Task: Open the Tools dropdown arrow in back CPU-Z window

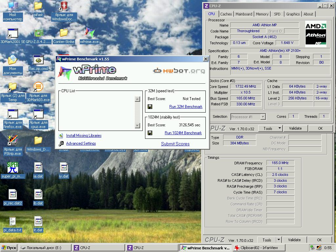Action: coord(279,240)
